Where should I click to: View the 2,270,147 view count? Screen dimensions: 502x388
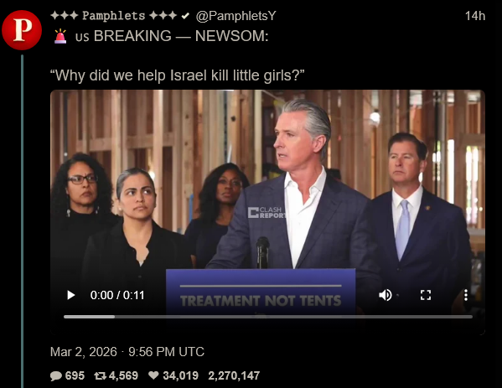click(x=234, y=375)
